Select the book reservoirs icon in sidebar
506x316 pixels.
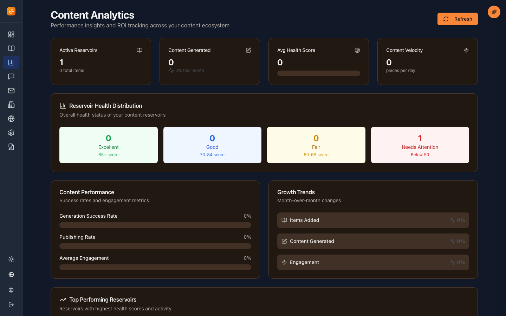(x=11, y=48)
